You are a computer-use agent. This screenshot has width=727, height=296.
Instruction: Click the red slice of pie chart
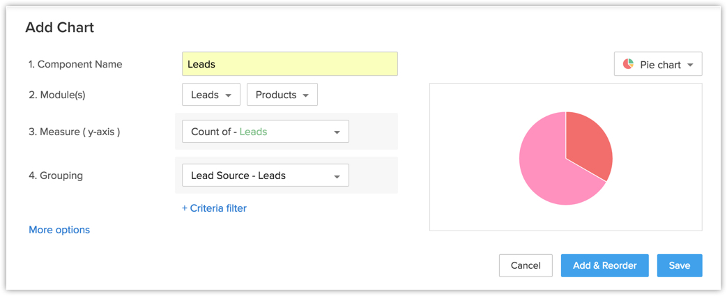[589, 145]
